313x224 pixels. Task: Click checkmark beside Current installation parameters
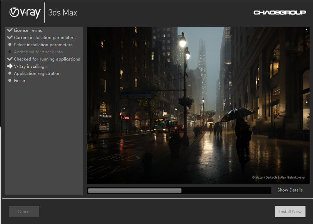[10, 37]
